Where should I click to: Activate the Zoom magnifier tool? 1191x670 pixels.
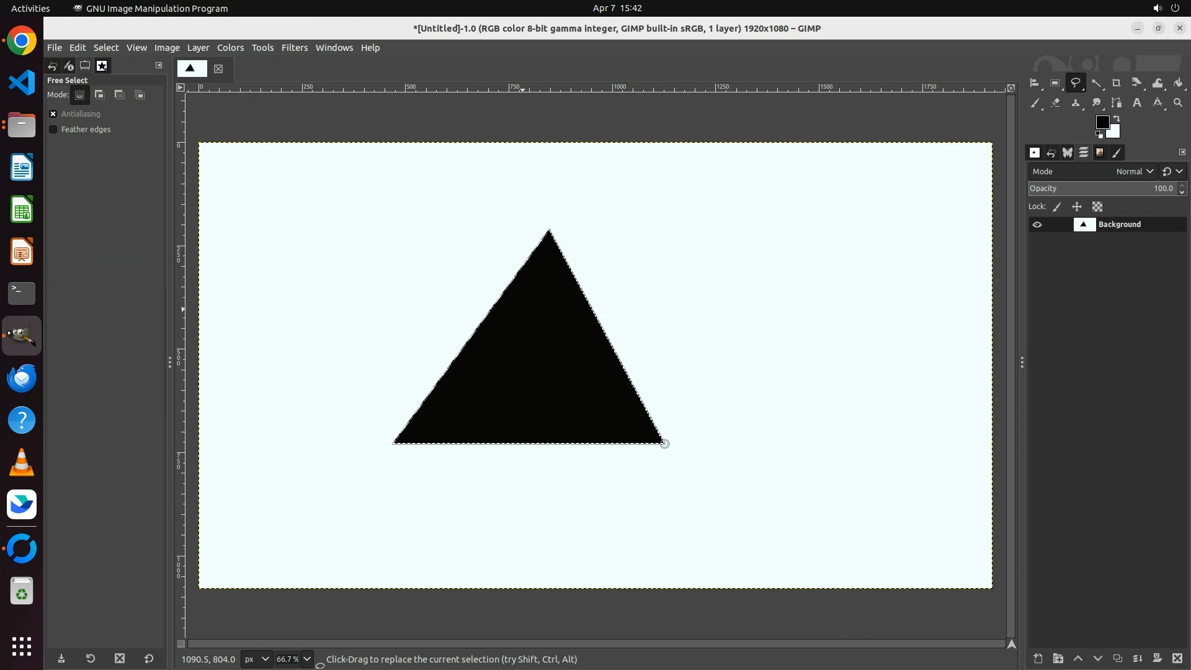(x=1178, y=103)
